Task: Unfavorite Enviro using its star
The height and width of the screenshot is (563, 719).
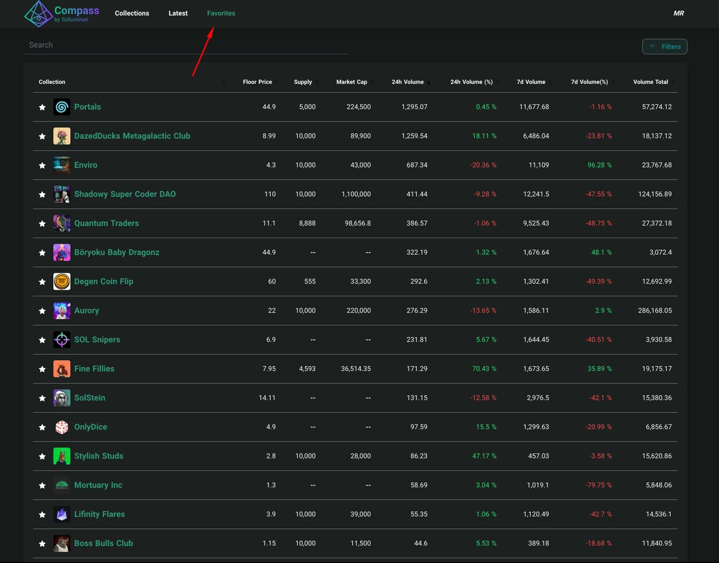Action: 42,165
